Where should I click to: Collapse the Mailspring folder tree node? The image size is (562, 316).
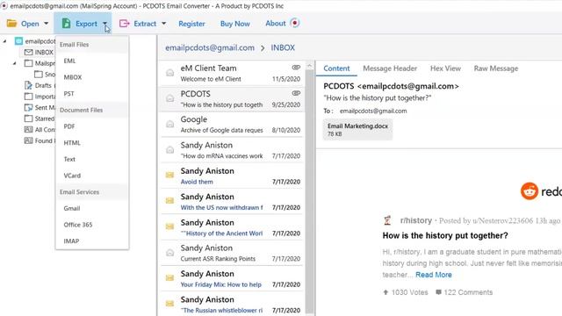coord(14,64)
